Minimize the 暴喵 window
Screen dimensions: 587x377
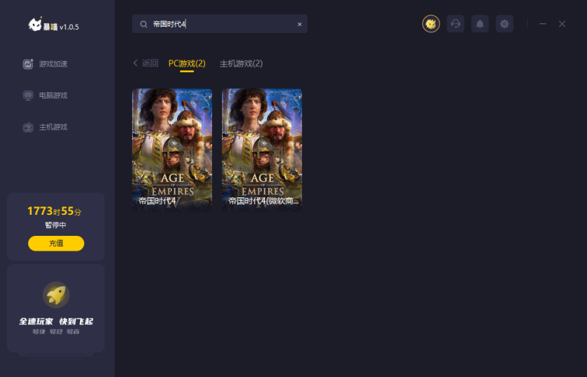coord(543,24)
